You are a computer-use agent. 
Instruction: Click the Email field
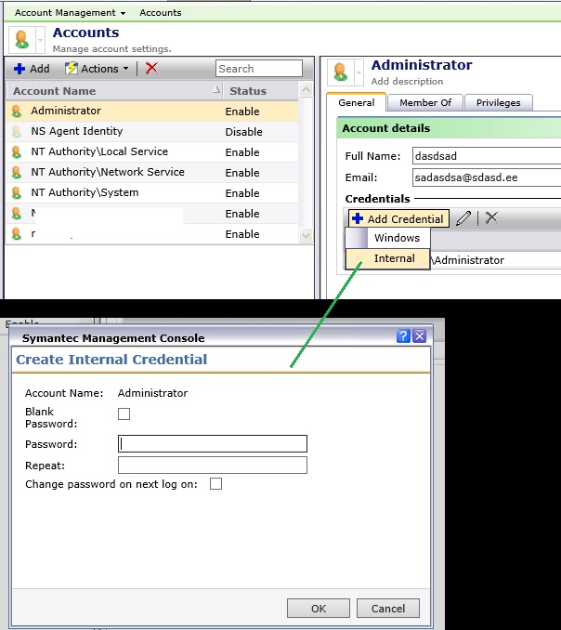point(487,177)
